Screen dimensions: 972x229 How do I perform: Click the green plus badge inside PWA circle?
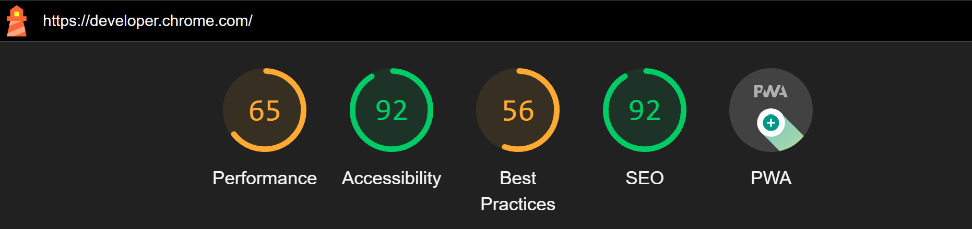[771, 123]
